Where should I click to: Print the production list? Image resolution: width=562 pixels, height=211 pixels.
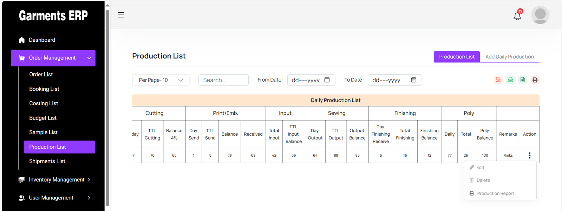click(x=535, y=80)
